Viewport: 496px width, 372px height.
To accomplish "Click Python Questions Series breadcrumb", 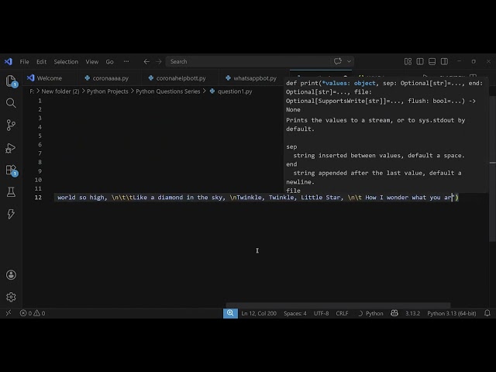I will 168,91.
